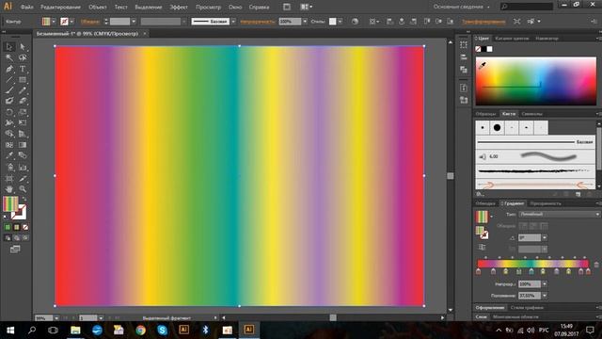Image resolution: width=602 pixels, height=339 pixels.
Task: Click the Change Screen Mode icon
Action: (x=15, y=250)
